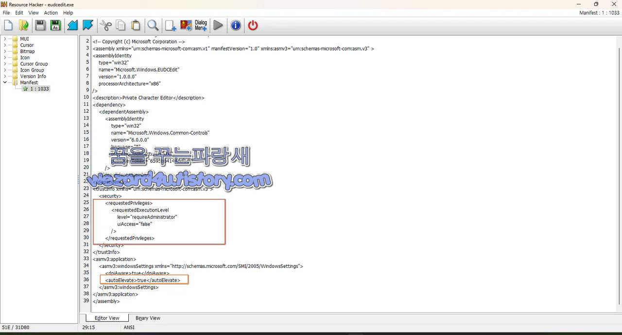The image size is (622, 335).
Task: Open the View menu
Action: [x=34, y=13]
